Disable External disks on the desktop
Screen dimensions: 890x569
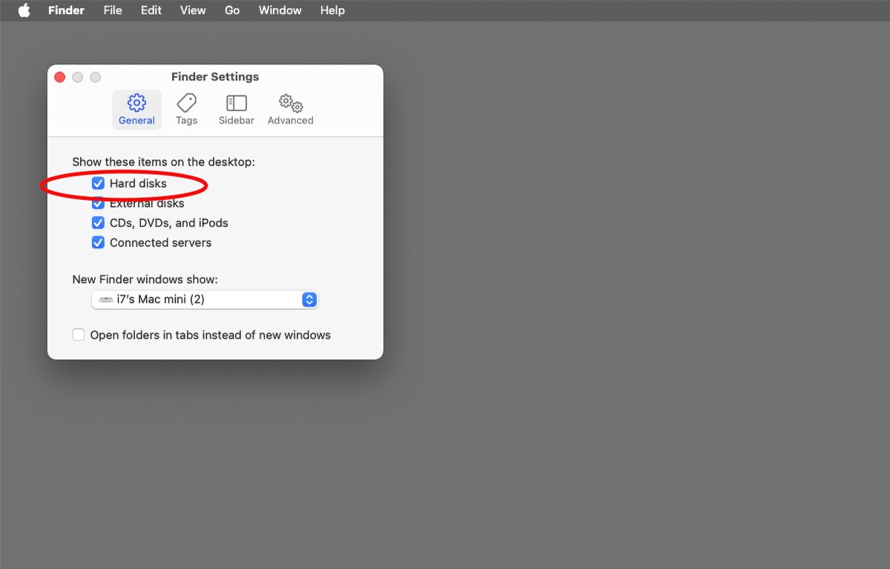[98, 203]
